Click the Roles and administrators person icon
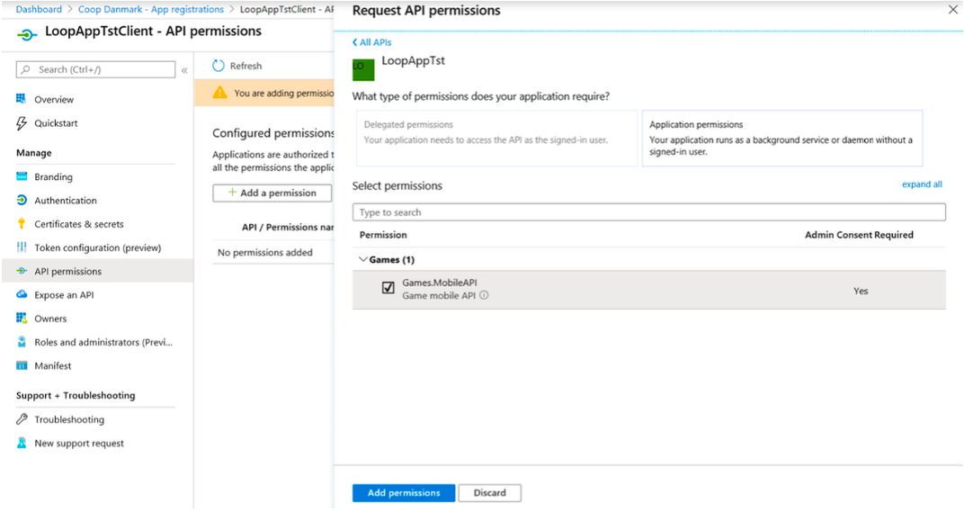This screenshot has width=964, height=512. coord(22,342)
